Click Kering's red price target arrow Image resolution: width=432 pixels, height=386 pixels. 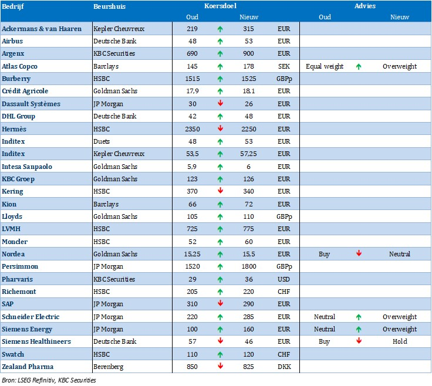[220, 192]
